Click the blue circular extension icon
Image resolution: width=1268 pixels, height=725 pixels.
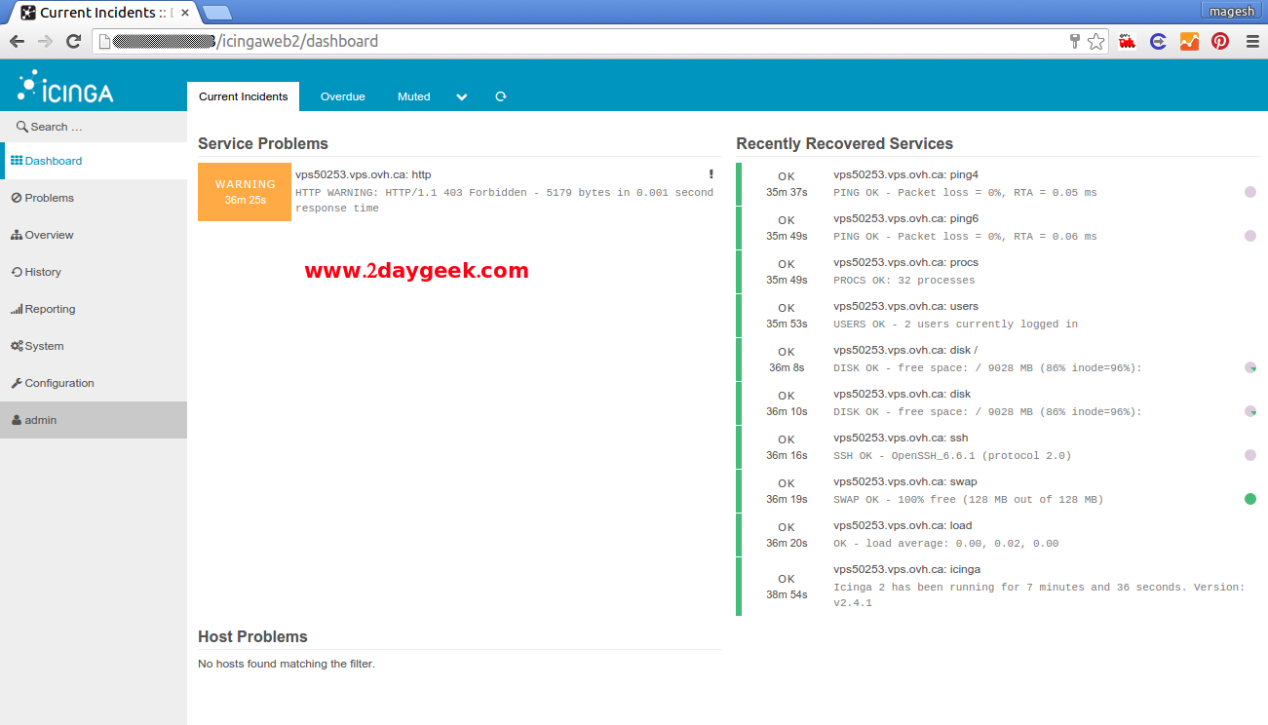point(1158,41)
